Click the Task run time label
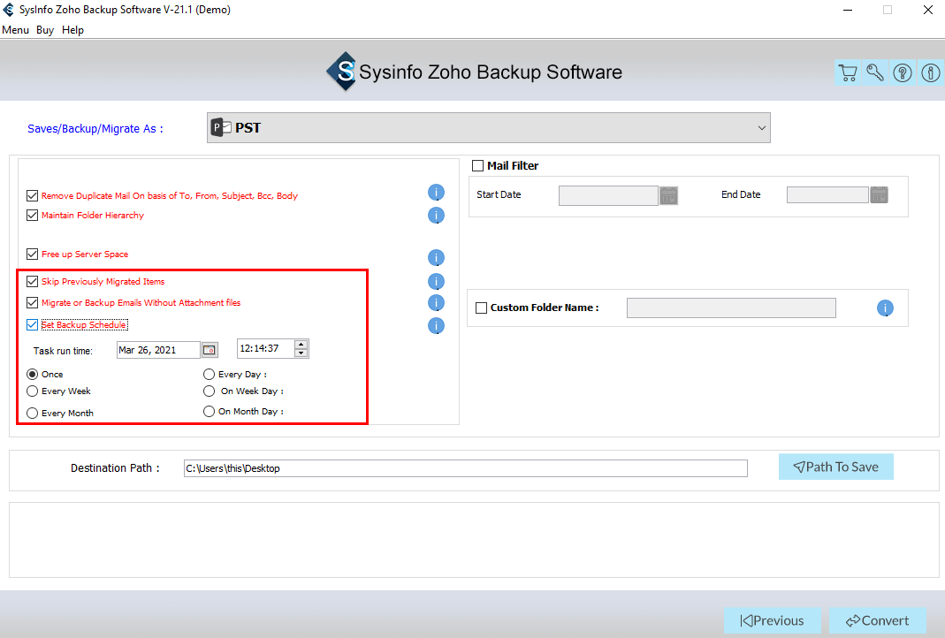Screen dimensions: 945x638 [64, 351]
